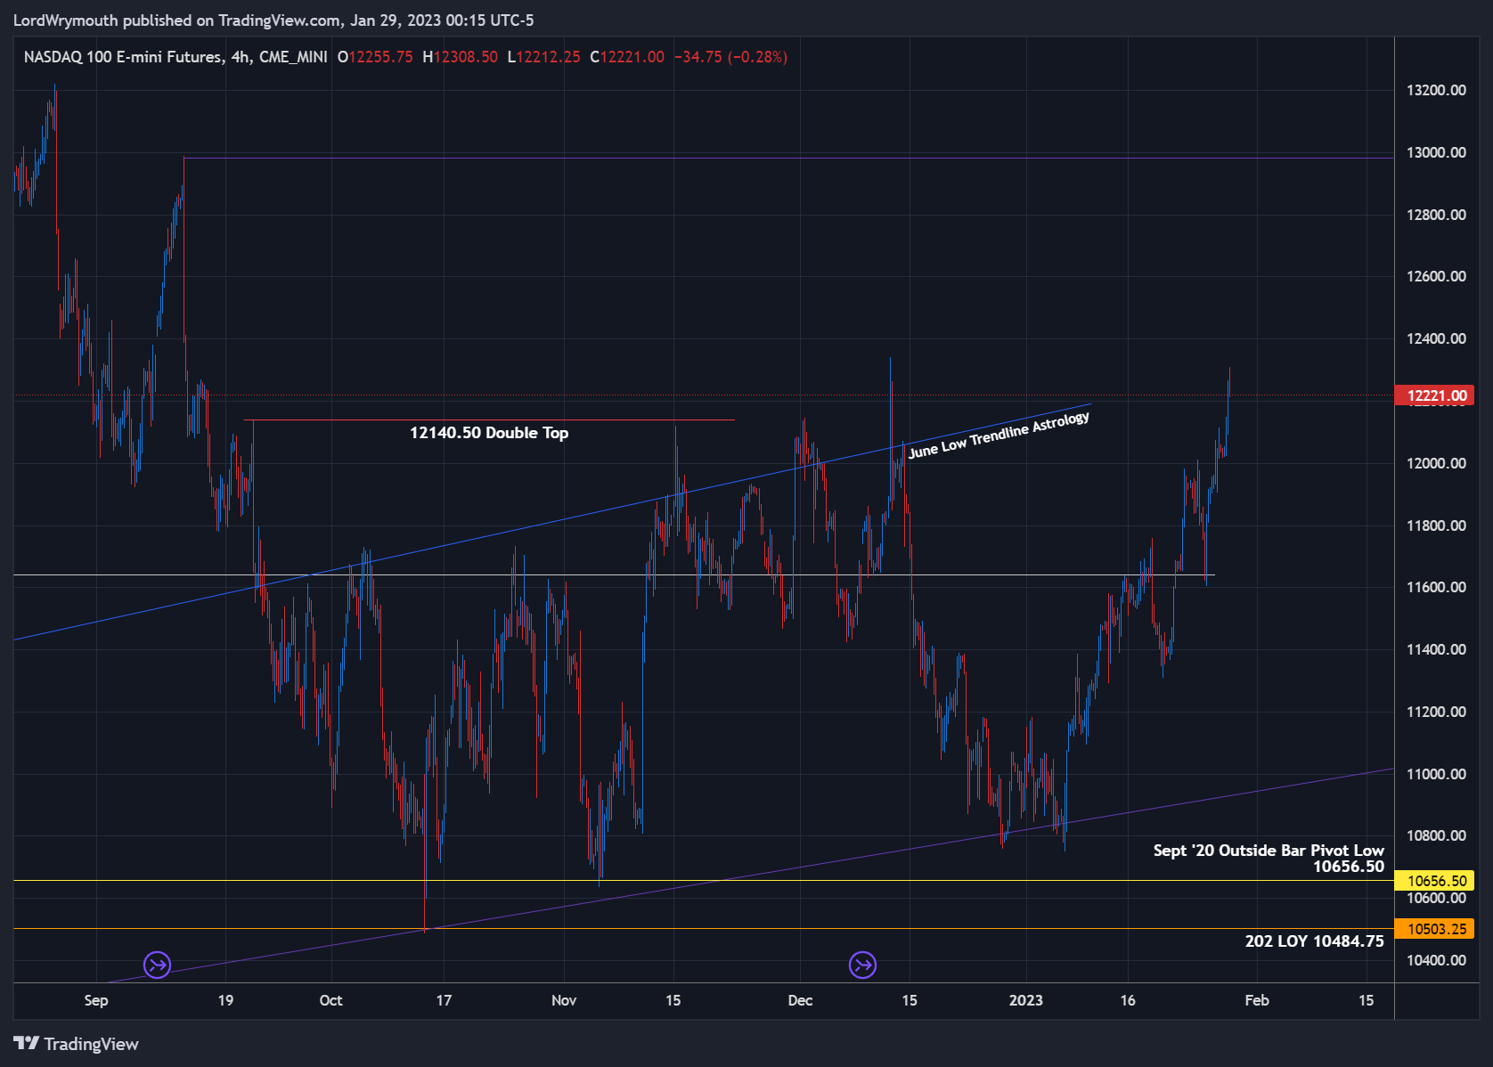Click the '19' date label after Sep
This screenshot has height=1067, width=1493.
[225, 1000]
